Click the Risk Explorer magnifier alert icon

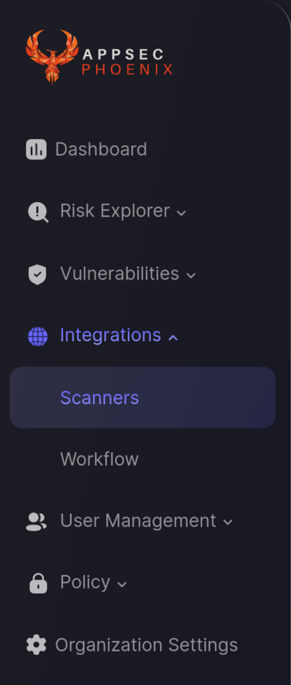(38, 212)
